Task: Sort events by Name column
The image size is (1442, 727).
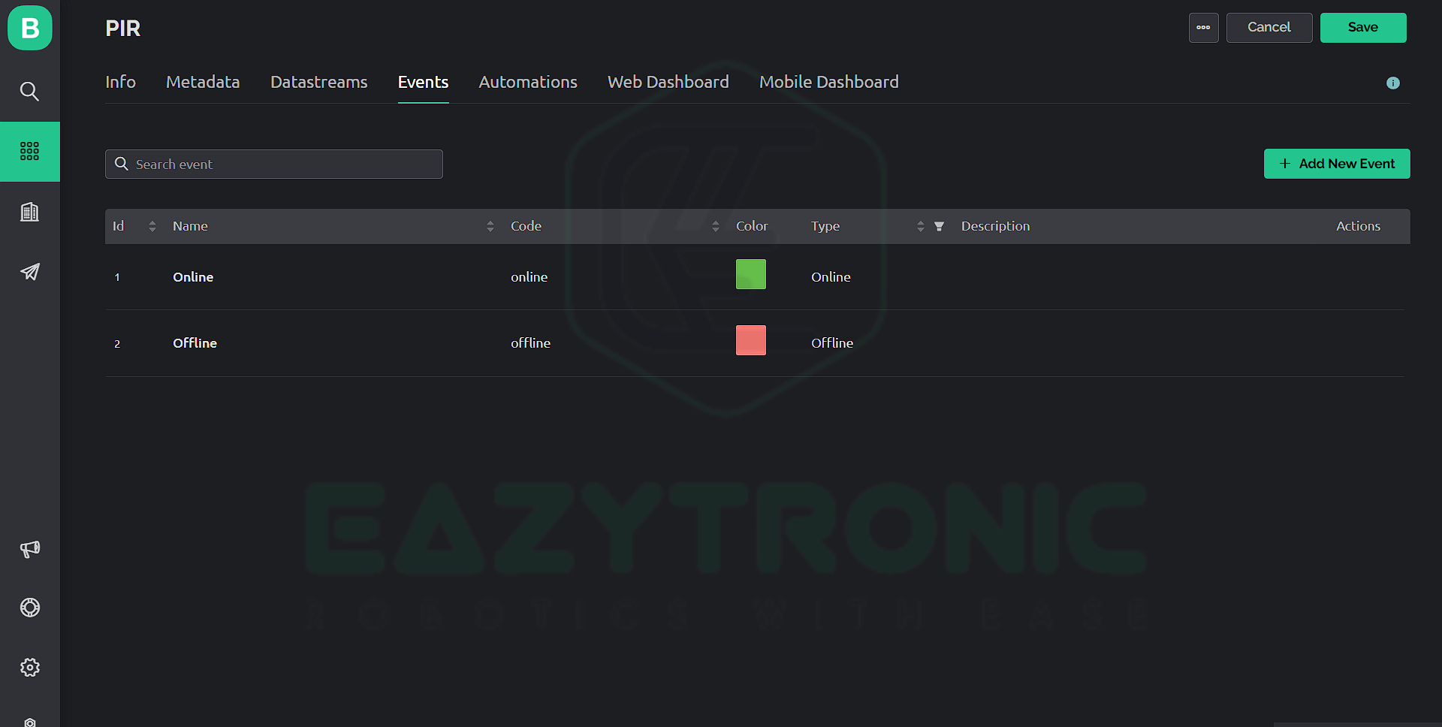Action: click(x=490, y=227)
